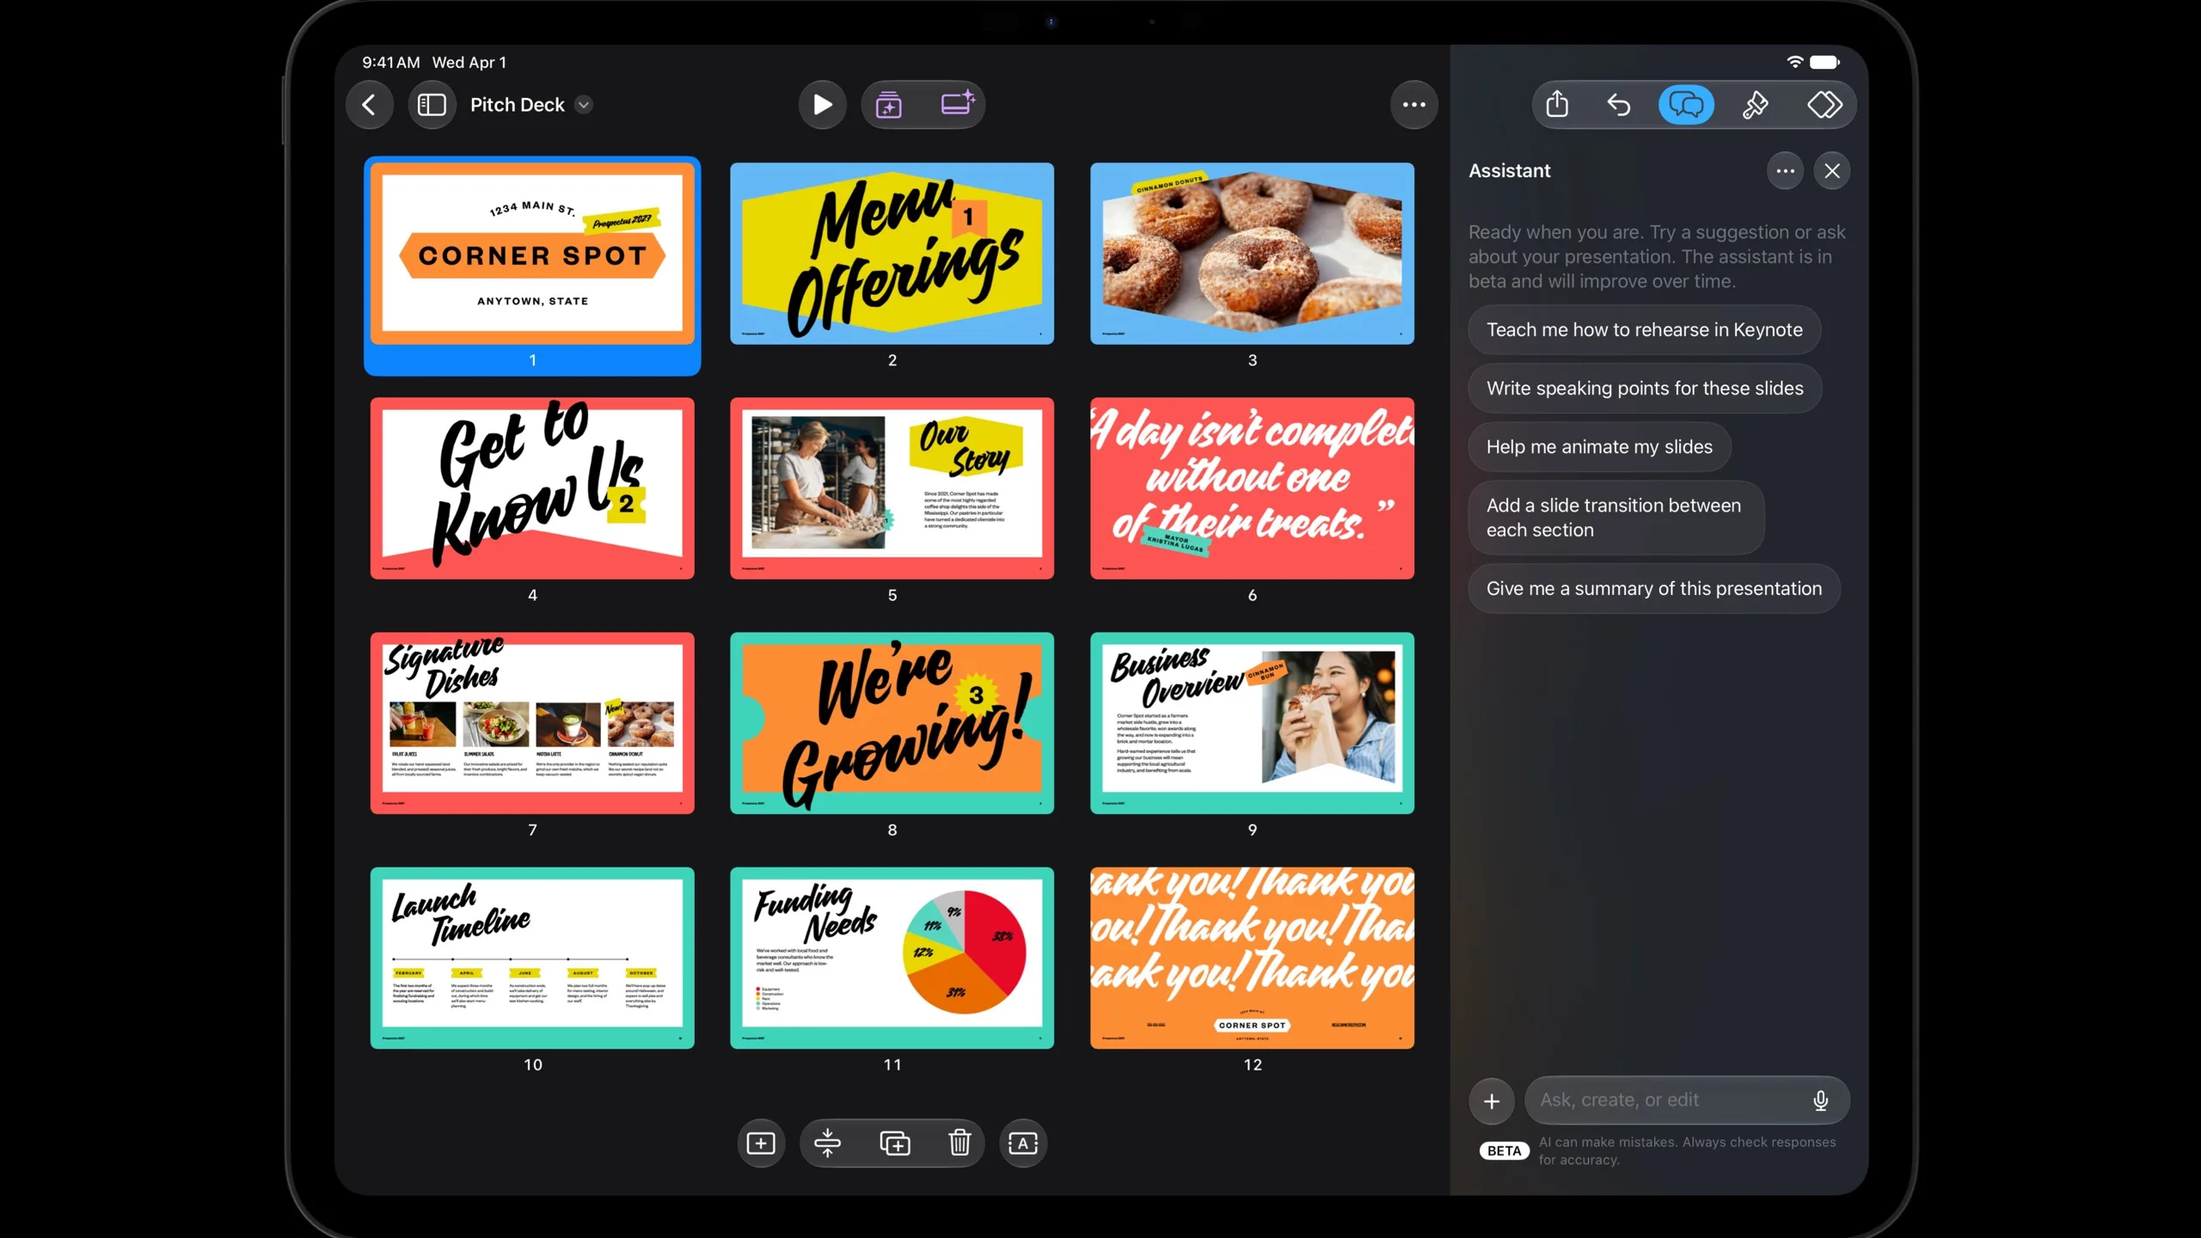Select slide 11 Funding Needs thumbnail
The width and height of the screenshot is (2201, 1238).
[892, 958]
